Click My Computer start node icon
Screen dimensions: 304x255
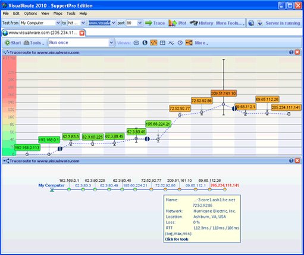point(52,190)
